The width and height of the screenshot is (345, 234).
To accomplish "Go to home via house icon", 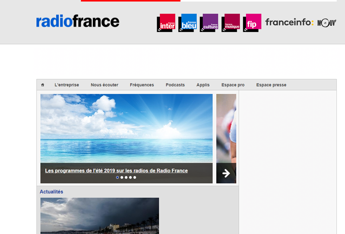I will click(43, 85).
